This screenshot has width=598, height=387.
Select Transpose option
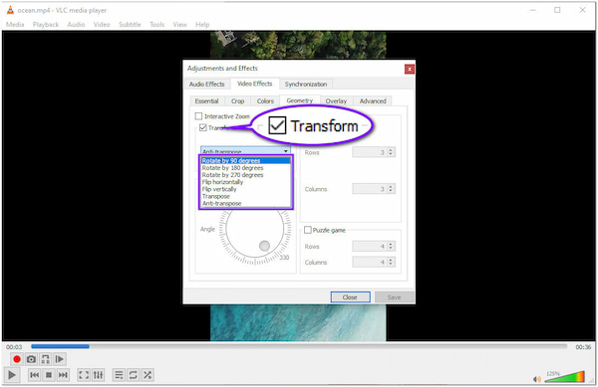(245, 196)
